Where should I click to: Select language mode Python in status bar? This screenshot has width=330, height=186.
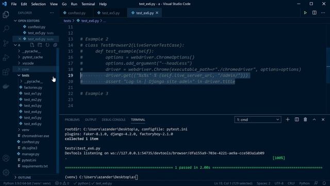304,183
